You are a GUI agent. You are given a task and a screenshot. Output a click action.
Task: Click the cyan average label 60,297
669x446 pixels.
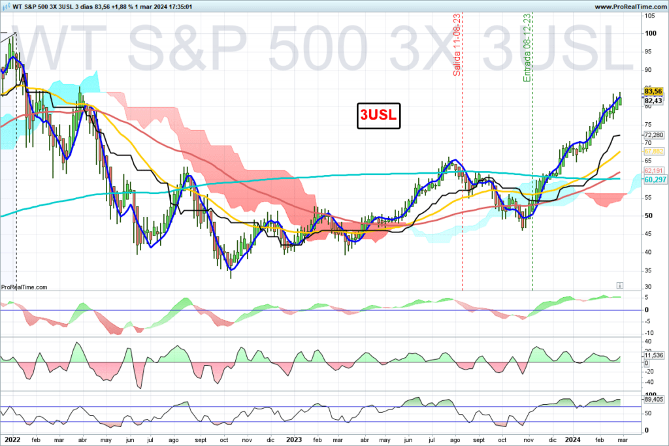pos(655,180)
